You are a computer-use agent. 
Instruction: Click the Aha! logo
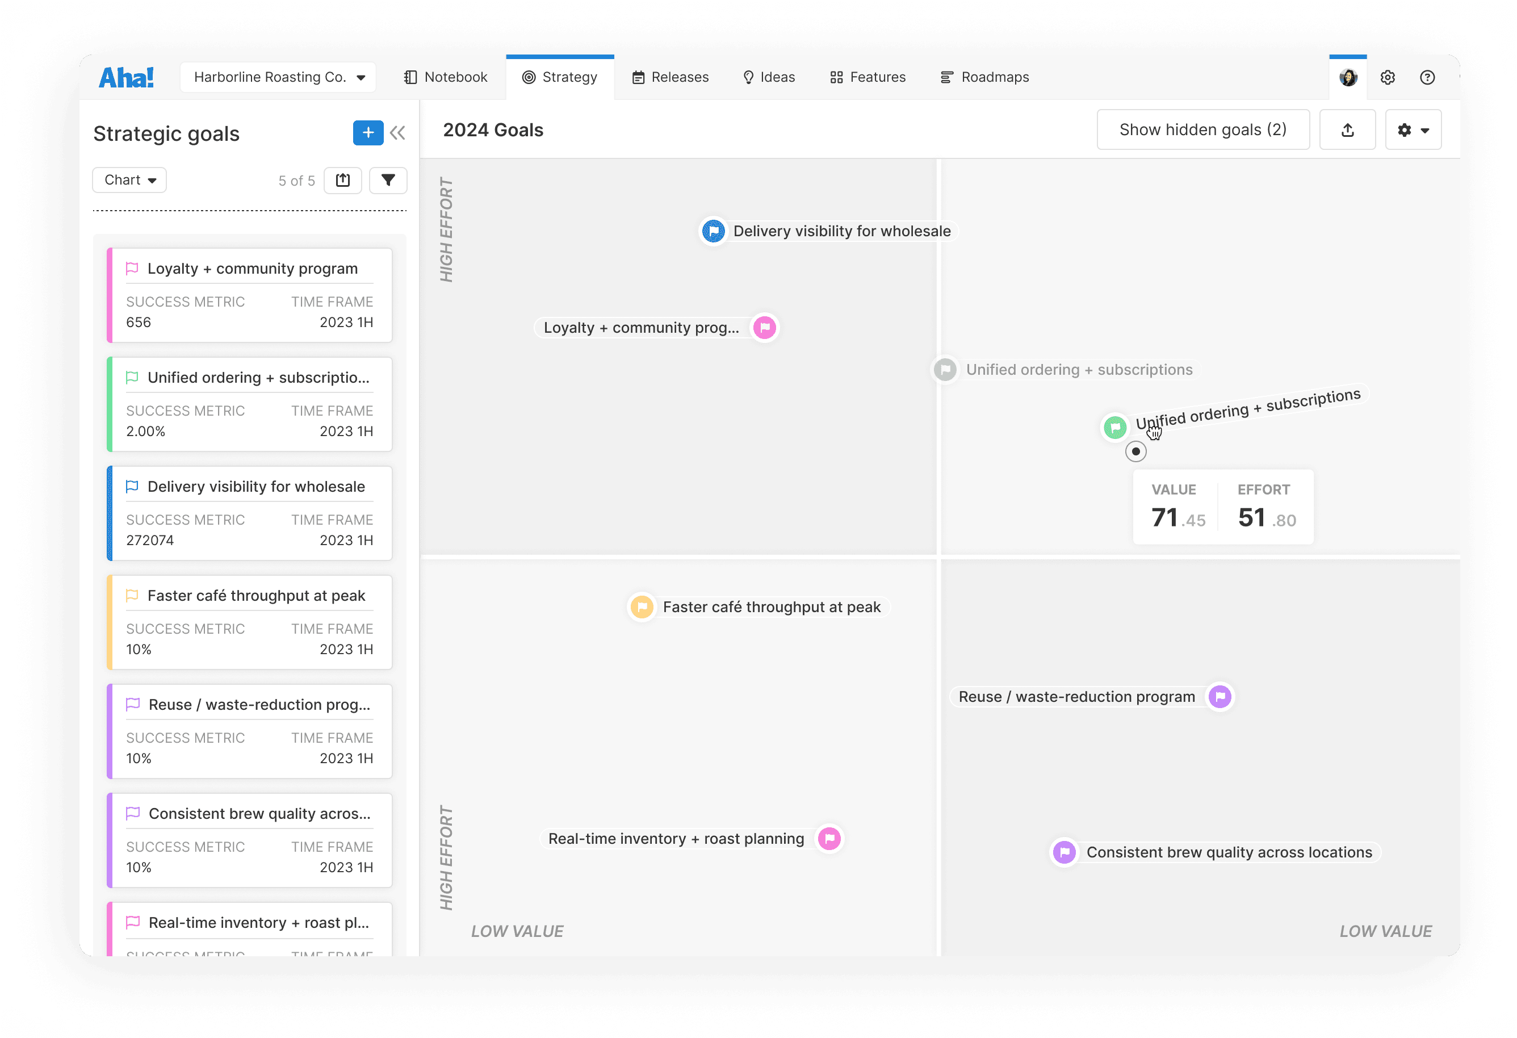(127, 78)
